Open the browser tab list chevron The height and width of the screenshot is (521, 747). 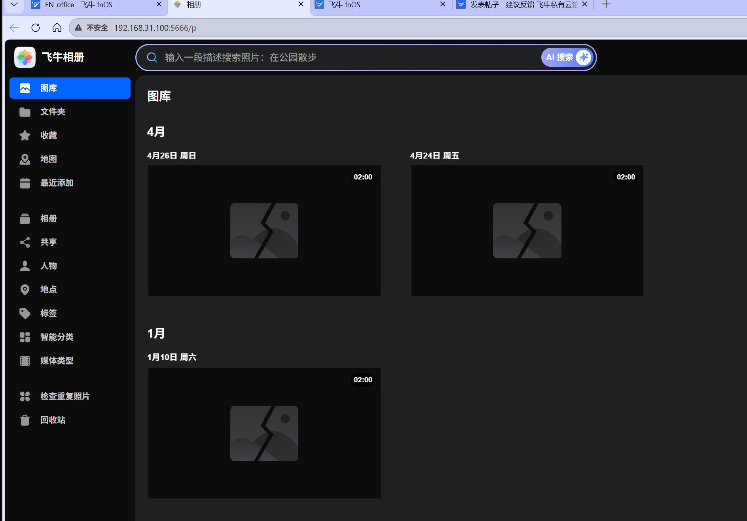coord(14,5)
